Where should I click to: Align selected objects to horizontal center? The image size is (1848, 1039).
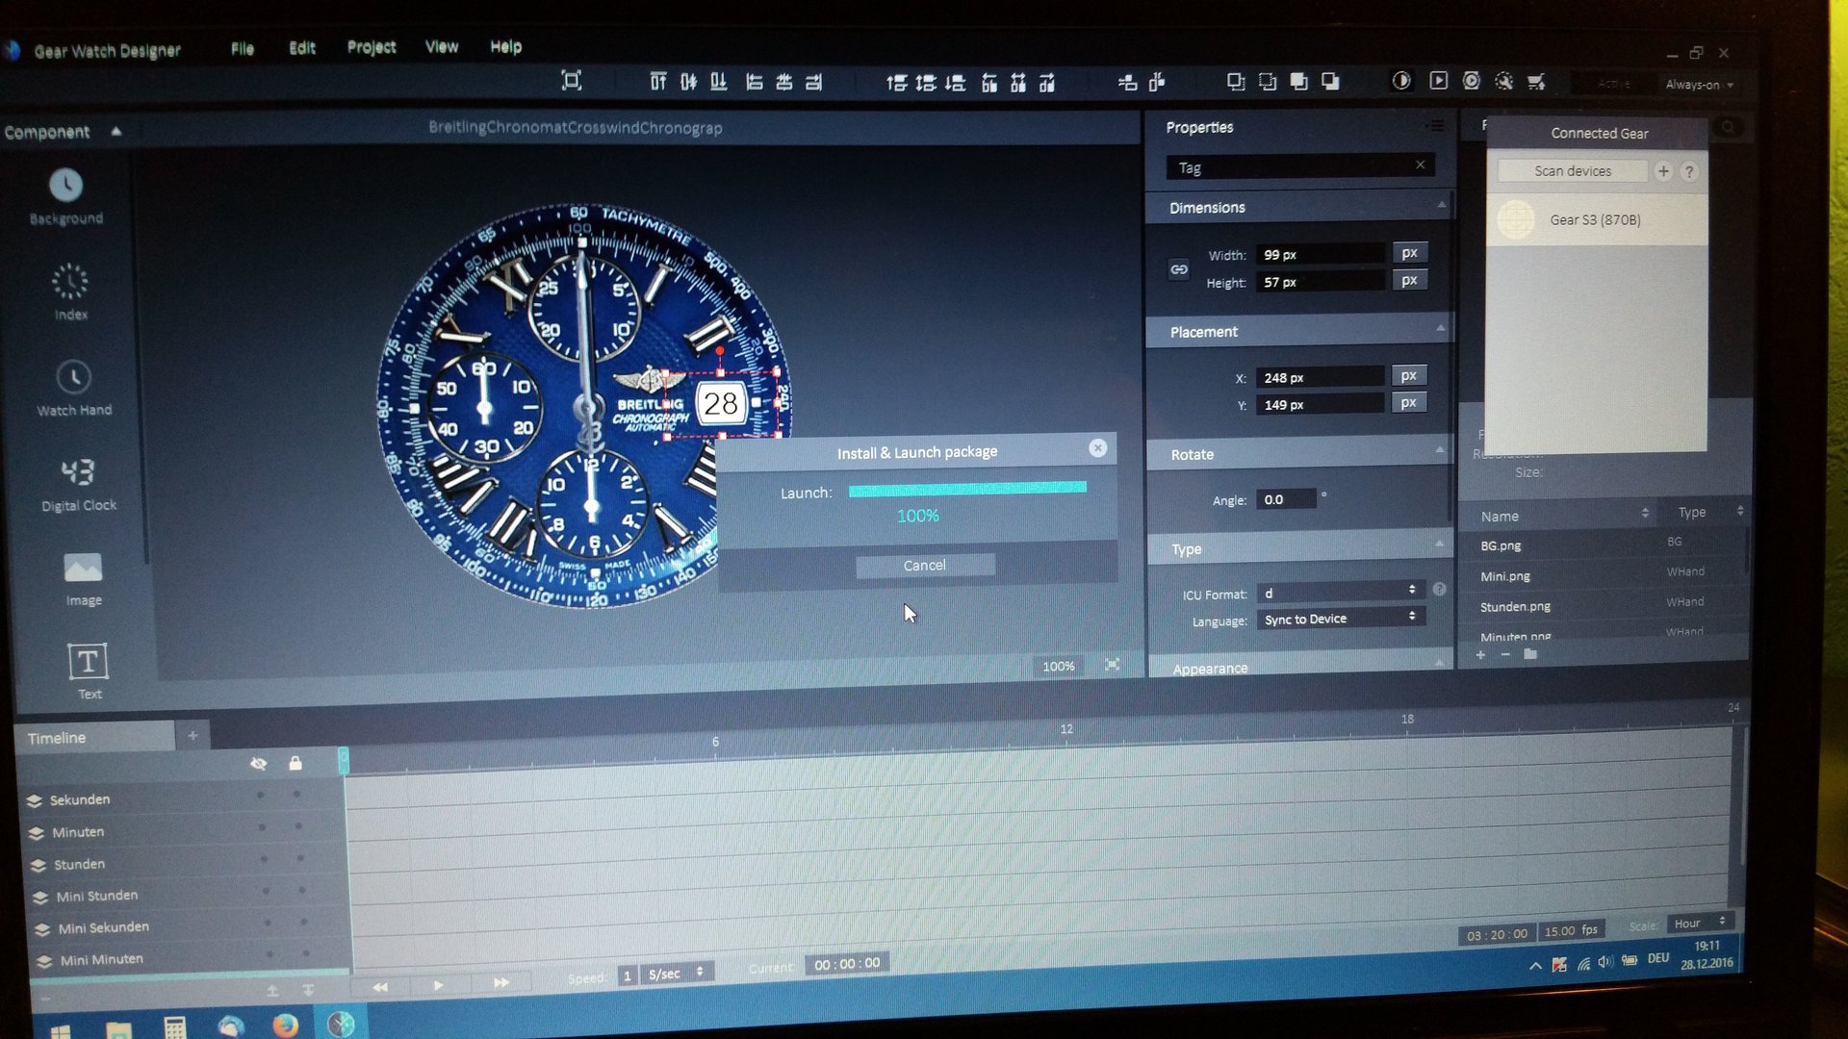(784, 83)
